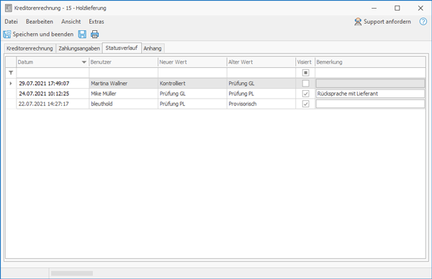The image size is (432, 279).
Task: Click the Alter Wert column header
Action: (261, 62)
